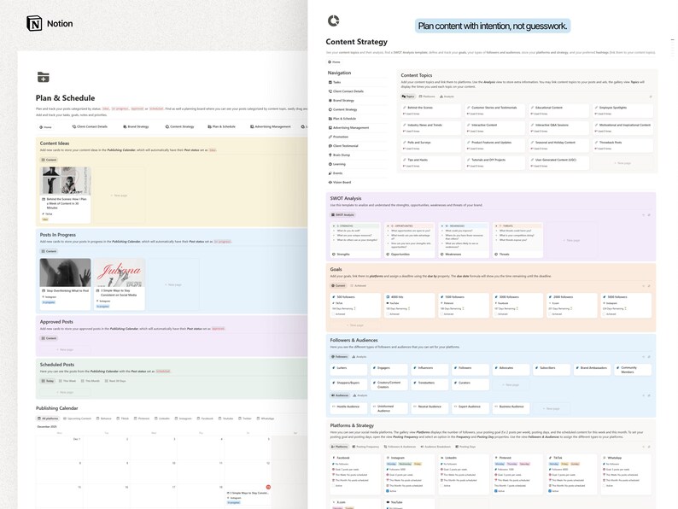Open Throwback Posts topic card
The image size is (678, 509).
click(622, 145)
